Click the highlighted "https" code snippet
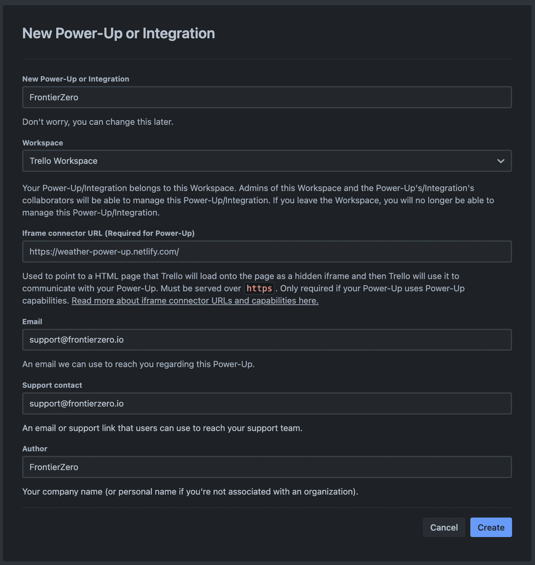This screenshot has height=565, width=535. pos(259,288)
